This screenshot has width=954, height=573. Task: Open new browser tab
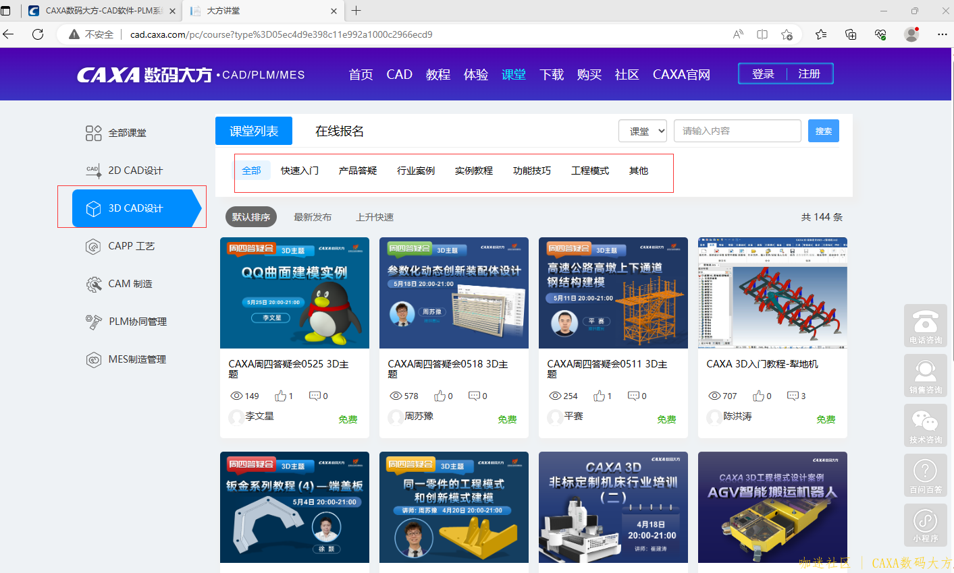coord(356,11)
